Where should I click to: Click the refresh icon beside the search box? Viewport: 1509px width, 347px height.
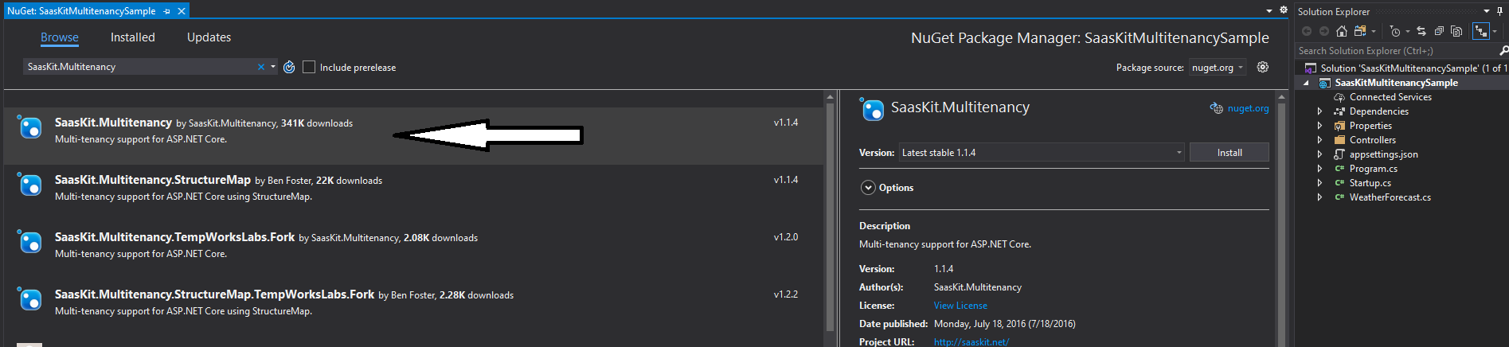click(289, 68)
